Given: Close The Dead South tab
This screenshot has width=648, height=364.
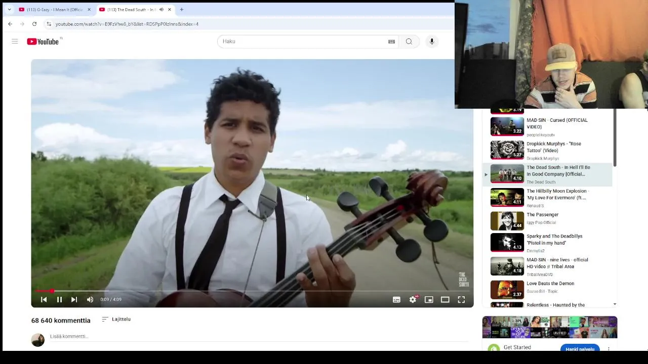Looking at the screenshot, I should [x=170, y=10].
